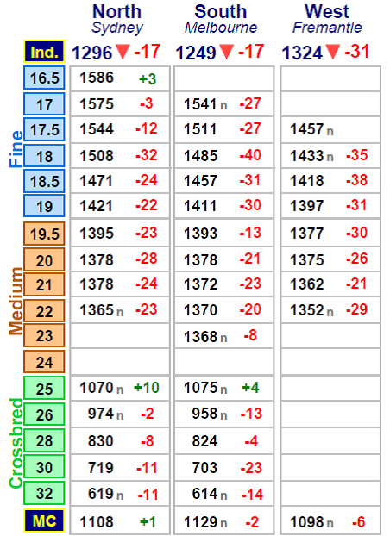
Task: Select the 25 micron green label
Action: [x=44, y=388]
